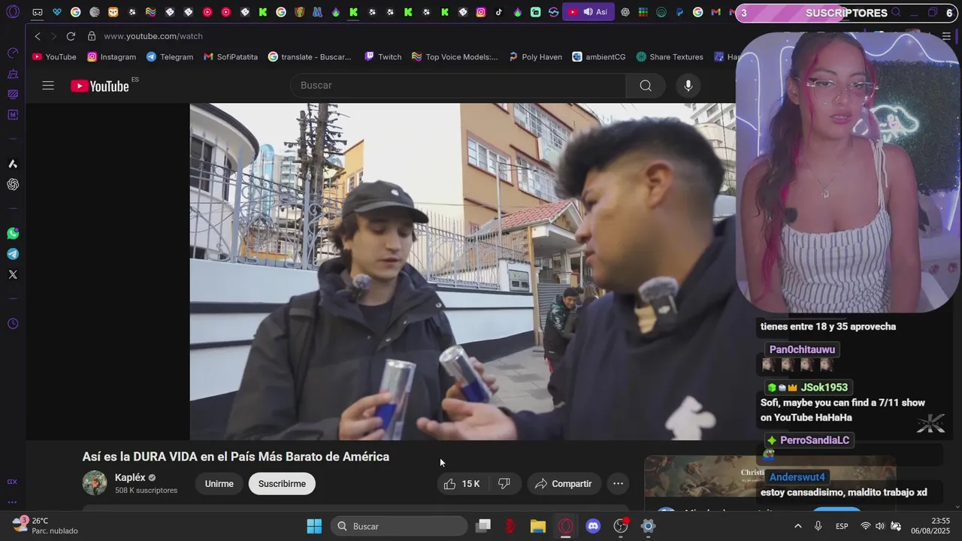Click the YouTube logo to go home
962x541 pixels.
pos(100,86)
